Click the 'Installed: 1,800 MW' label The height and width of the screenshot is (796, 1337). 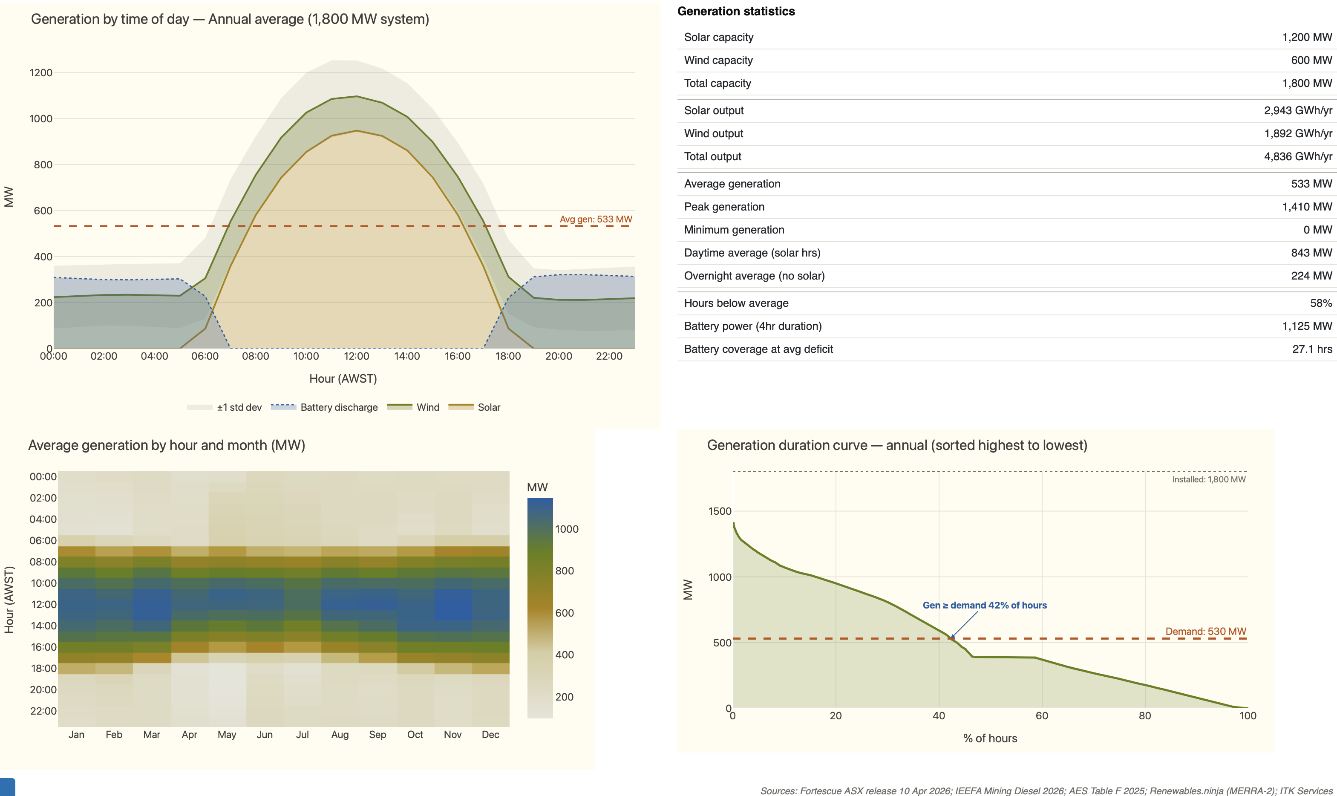(1208, 479)
